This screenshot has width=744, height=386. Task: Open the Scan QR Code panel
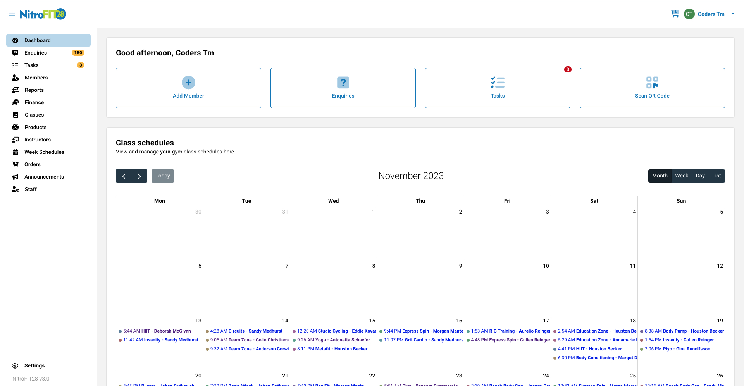[x=652, y=88]
